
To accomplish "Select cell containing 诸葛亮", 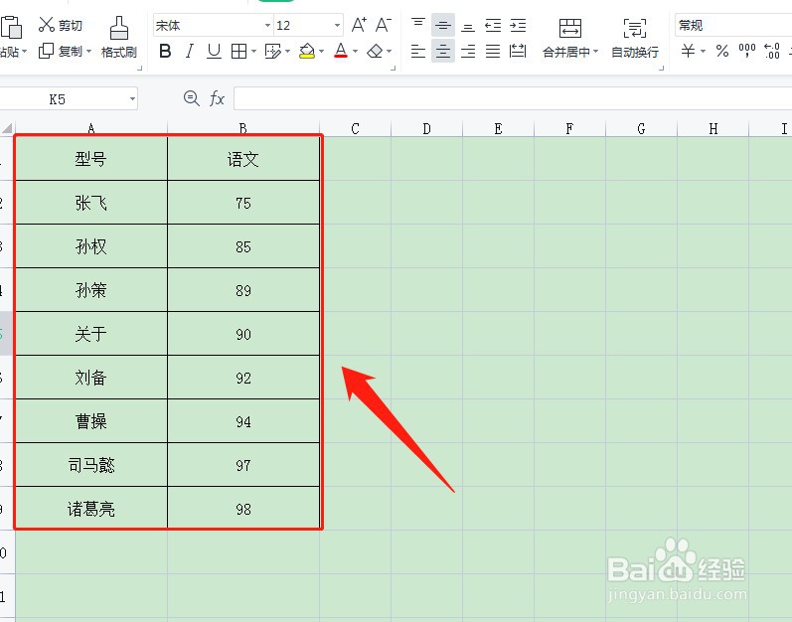I will coord(90,509).
